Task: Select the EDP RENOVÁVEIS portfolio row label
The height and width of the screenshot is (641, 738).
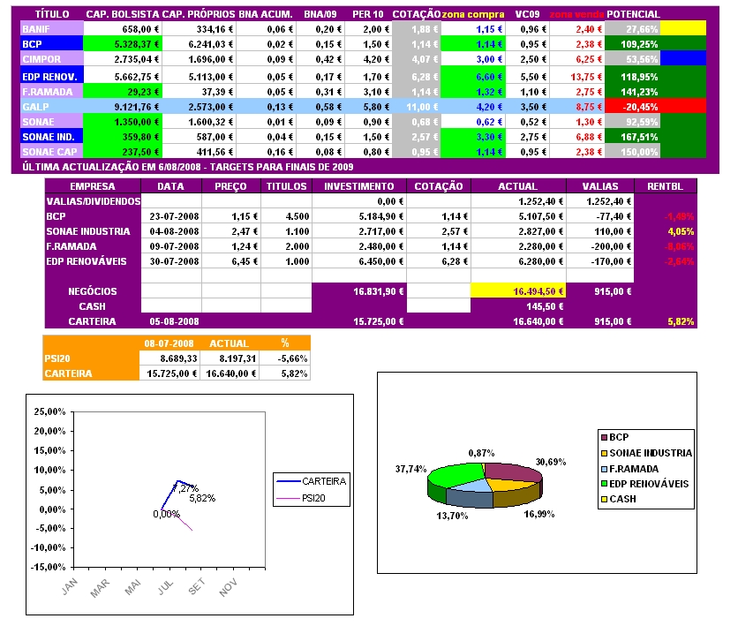Action: [87, 261]
